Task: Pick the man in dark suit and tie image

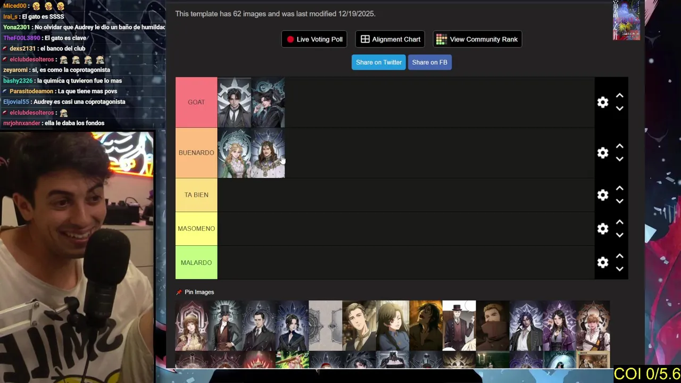Action: [x=259, y=326]
